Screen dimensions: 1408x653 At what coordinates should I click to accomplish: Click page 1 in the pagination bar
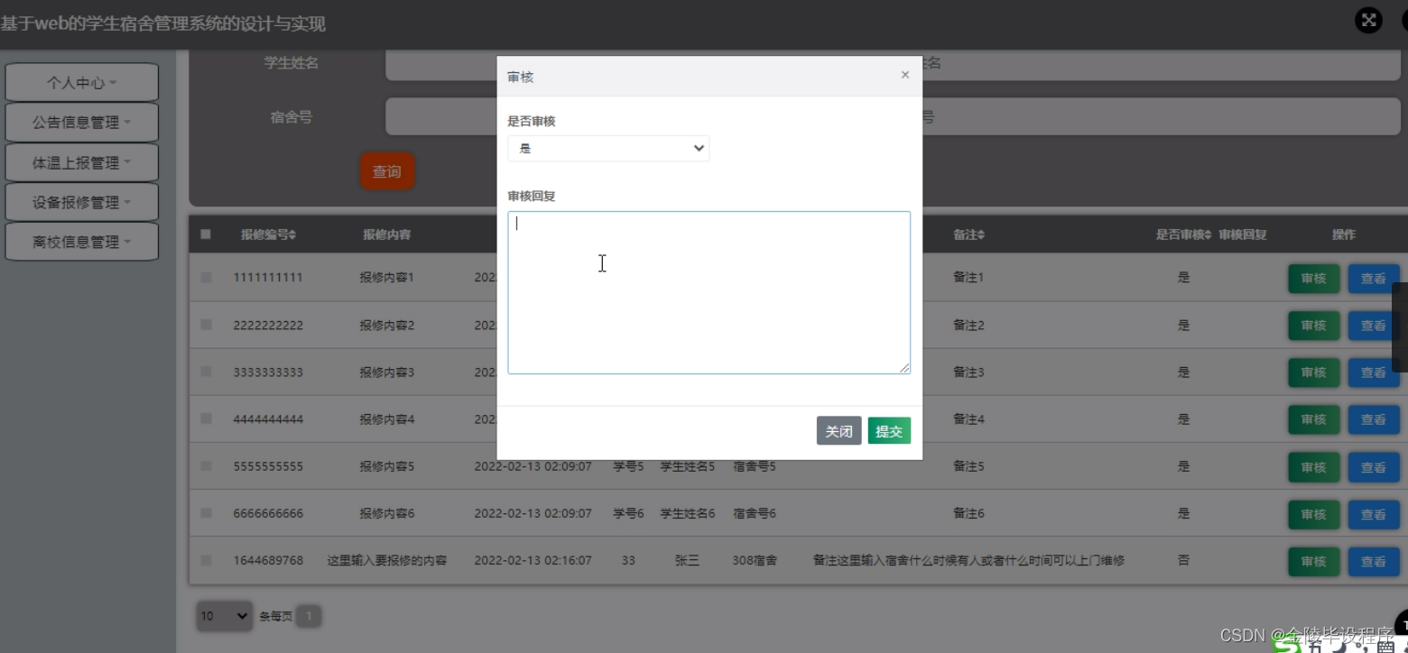pyautogui.click(x=307, y=616)
